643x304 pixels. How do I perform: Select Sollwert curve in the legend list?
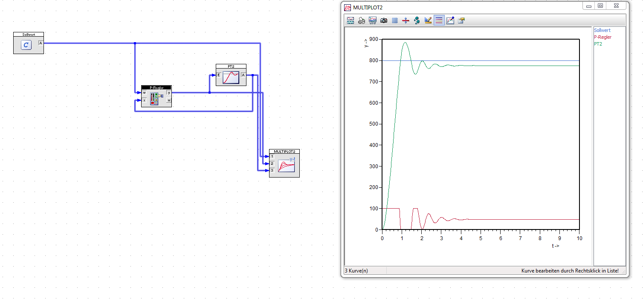602,30
